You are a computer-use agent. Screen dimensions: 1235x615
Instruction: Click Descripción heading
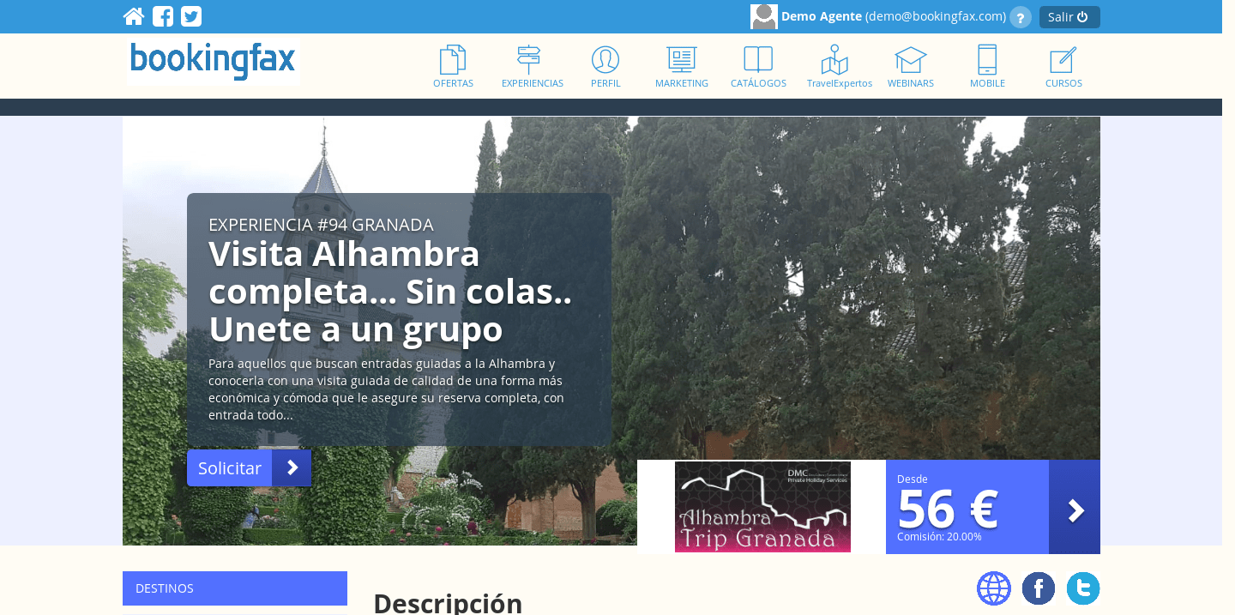pos(448,602)
